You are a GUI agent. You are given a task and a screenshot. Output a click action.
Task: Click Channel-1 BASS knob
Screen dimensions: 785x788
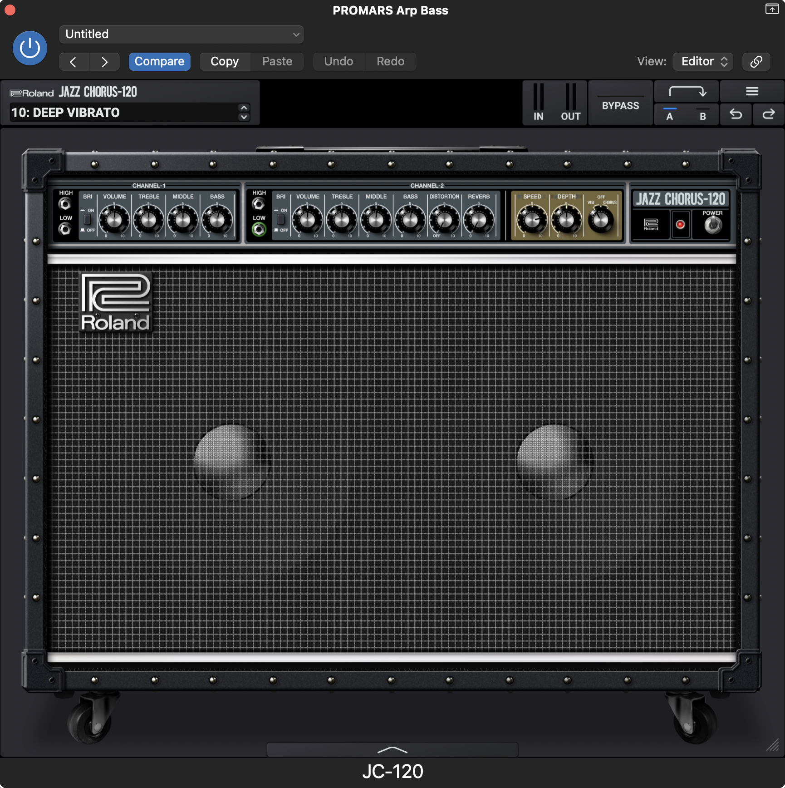point(217,220)
